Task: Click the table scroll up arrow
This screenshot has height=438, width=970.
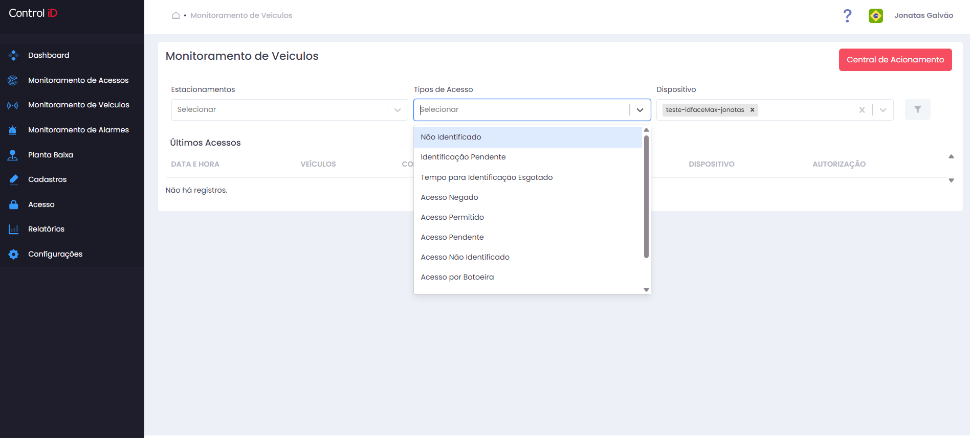Action: coord(951,156)
